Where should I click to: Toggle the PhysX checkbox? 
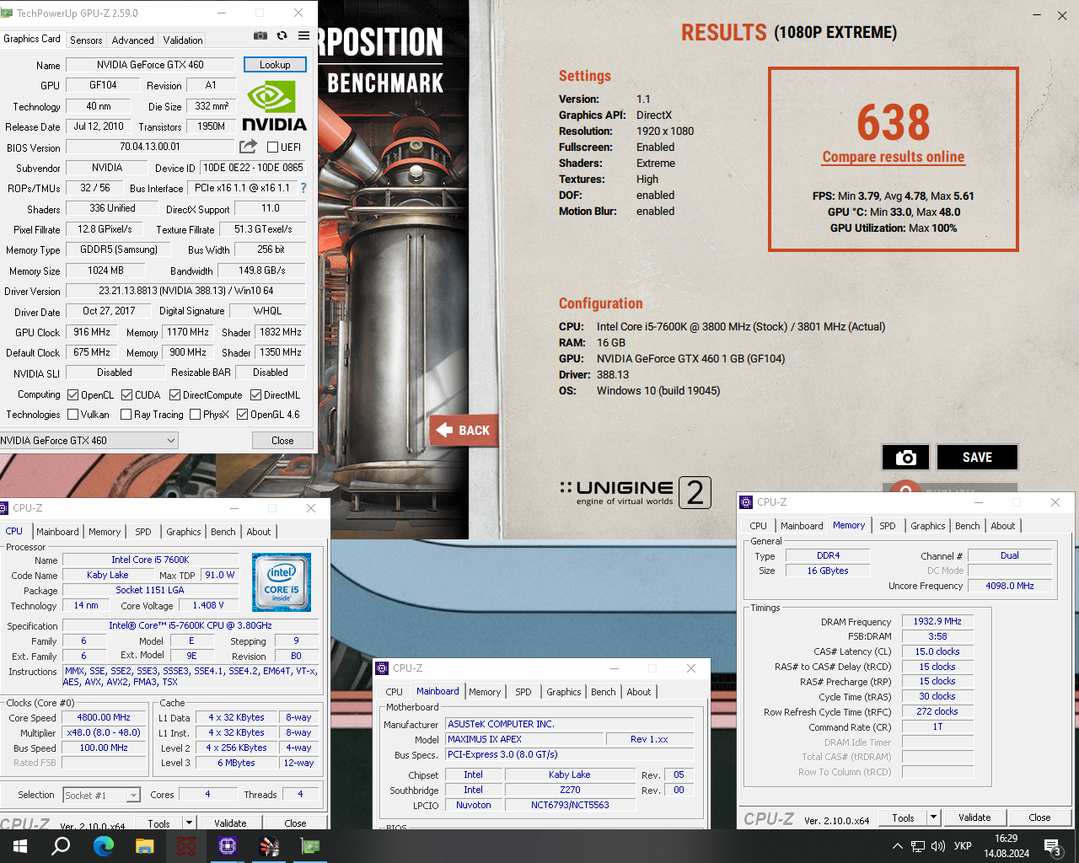[195, 415]
